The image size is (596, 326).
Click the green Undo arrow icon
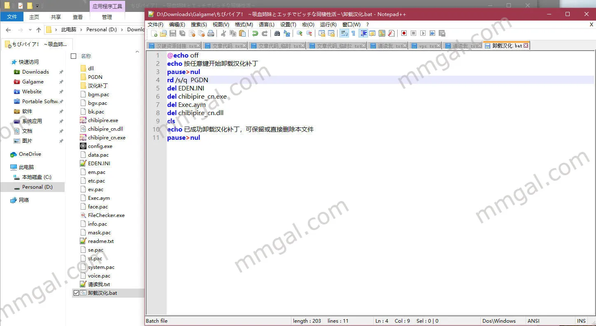pyautogui.click(x=255, y=33)
